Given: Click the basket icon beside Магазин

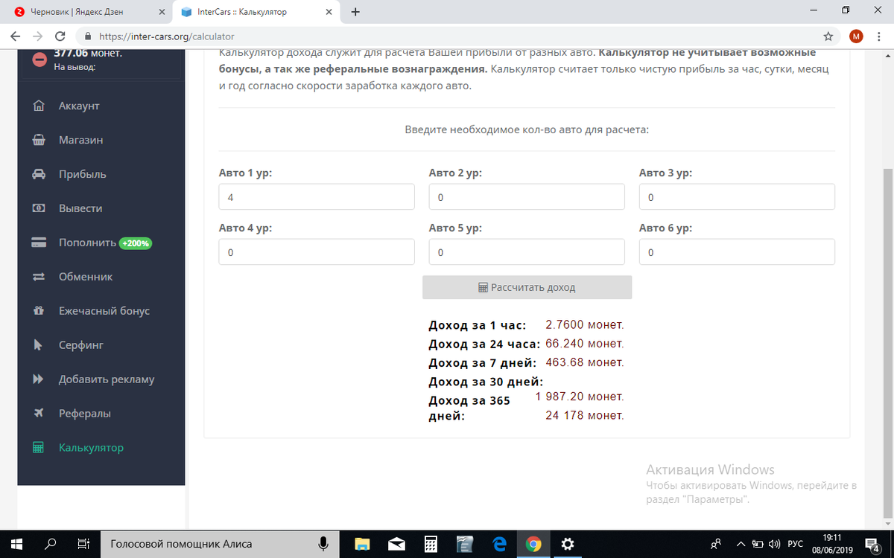Looking at the screenshot, I should coord(39,140).
